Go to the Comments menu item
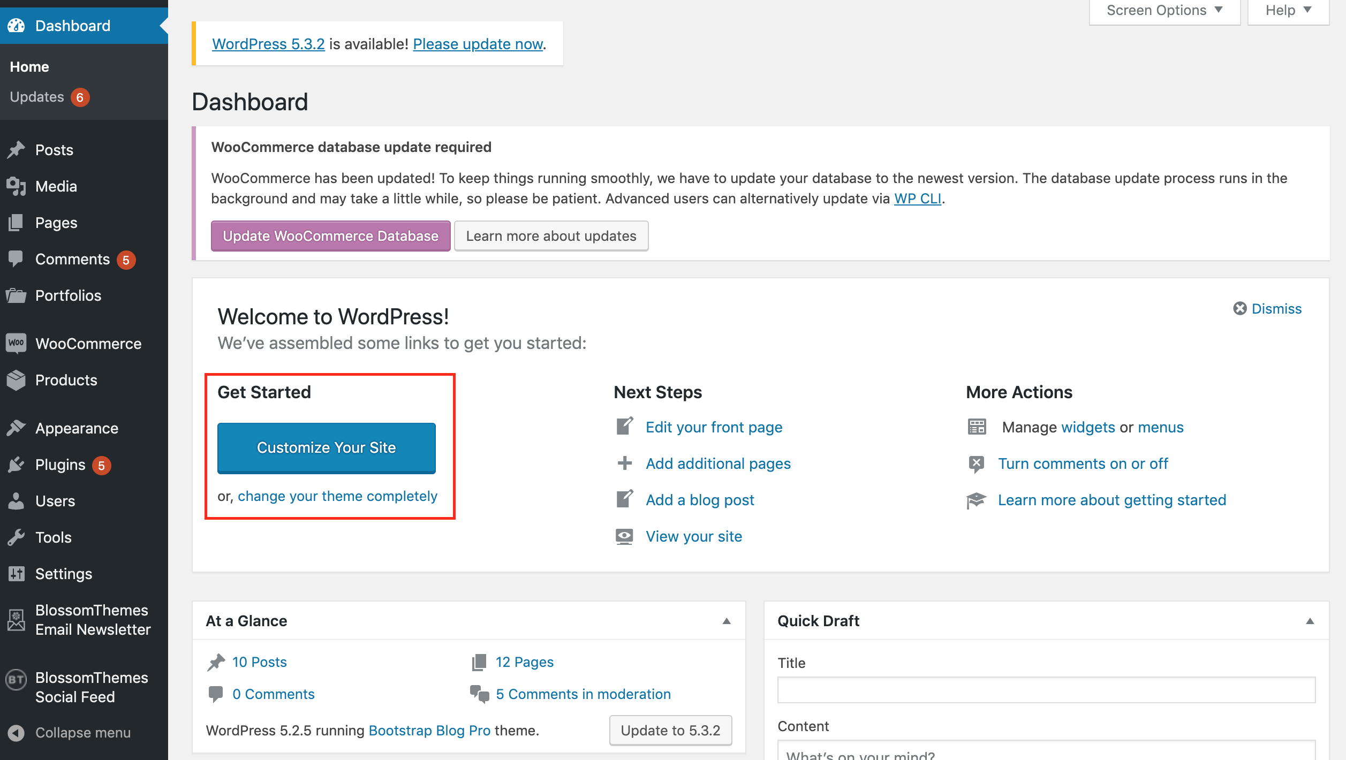This screenshot has height=760, width=1346. 72,259
